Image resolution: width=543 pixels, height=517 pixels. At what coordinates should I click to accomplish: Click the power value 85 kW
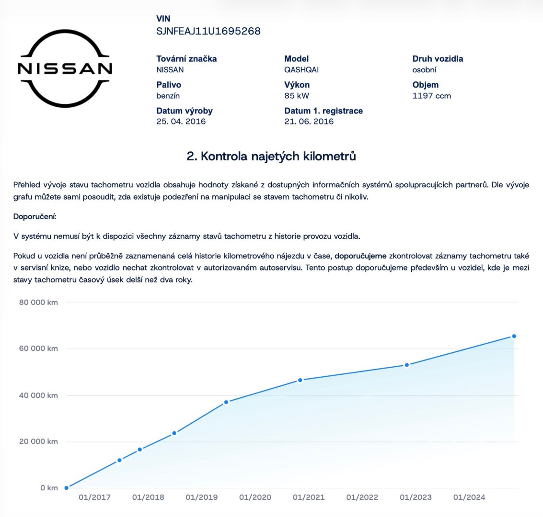pyautogui.click(x=297, y=96)
